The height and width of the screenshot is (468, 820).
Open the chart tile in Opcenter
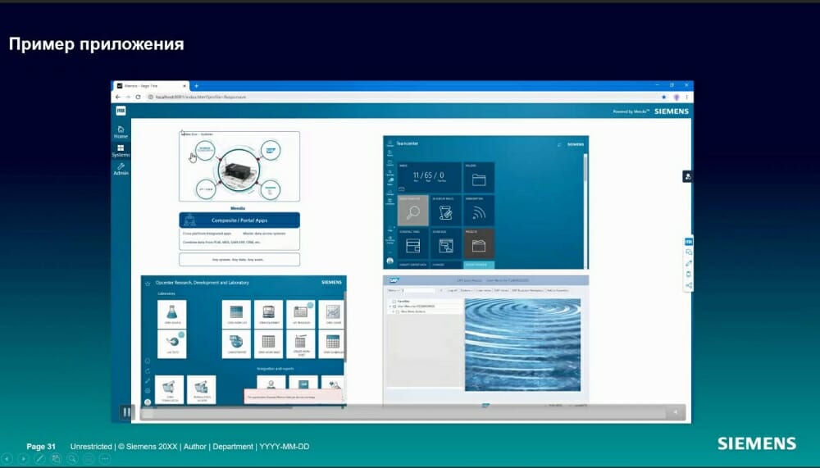[x=332, y=314]
